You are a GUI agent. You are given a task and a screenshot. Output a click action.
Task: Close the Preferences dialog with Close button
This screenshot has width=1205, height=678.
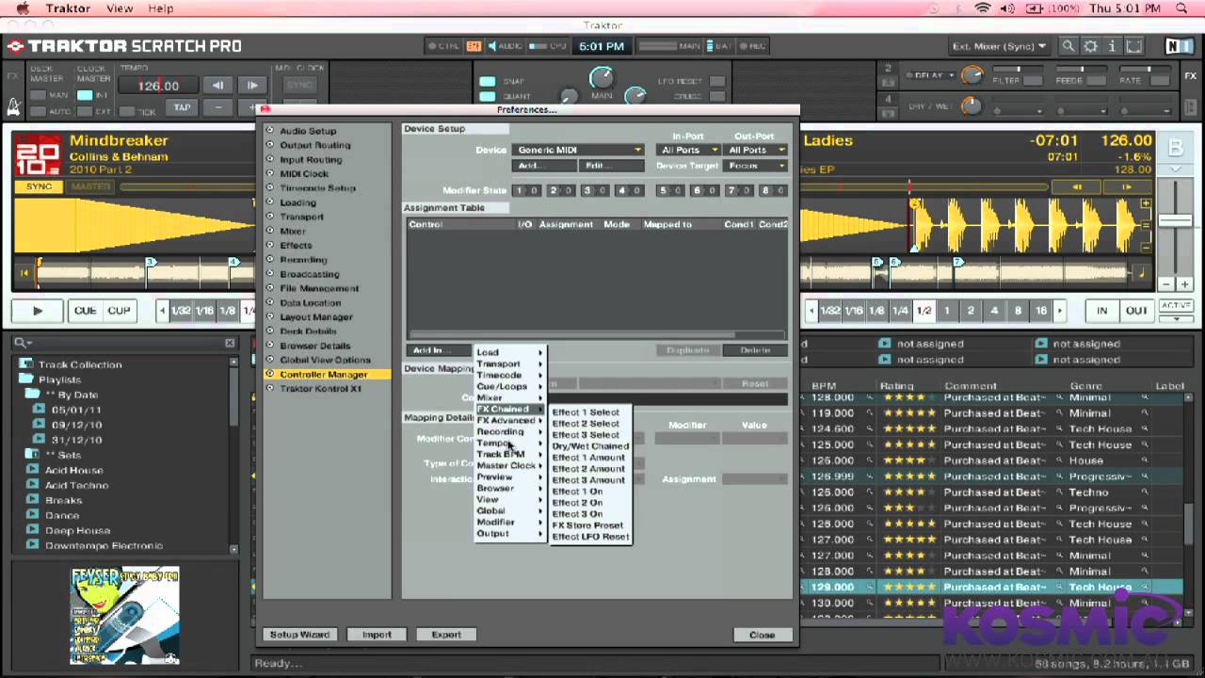click(762, 635)
